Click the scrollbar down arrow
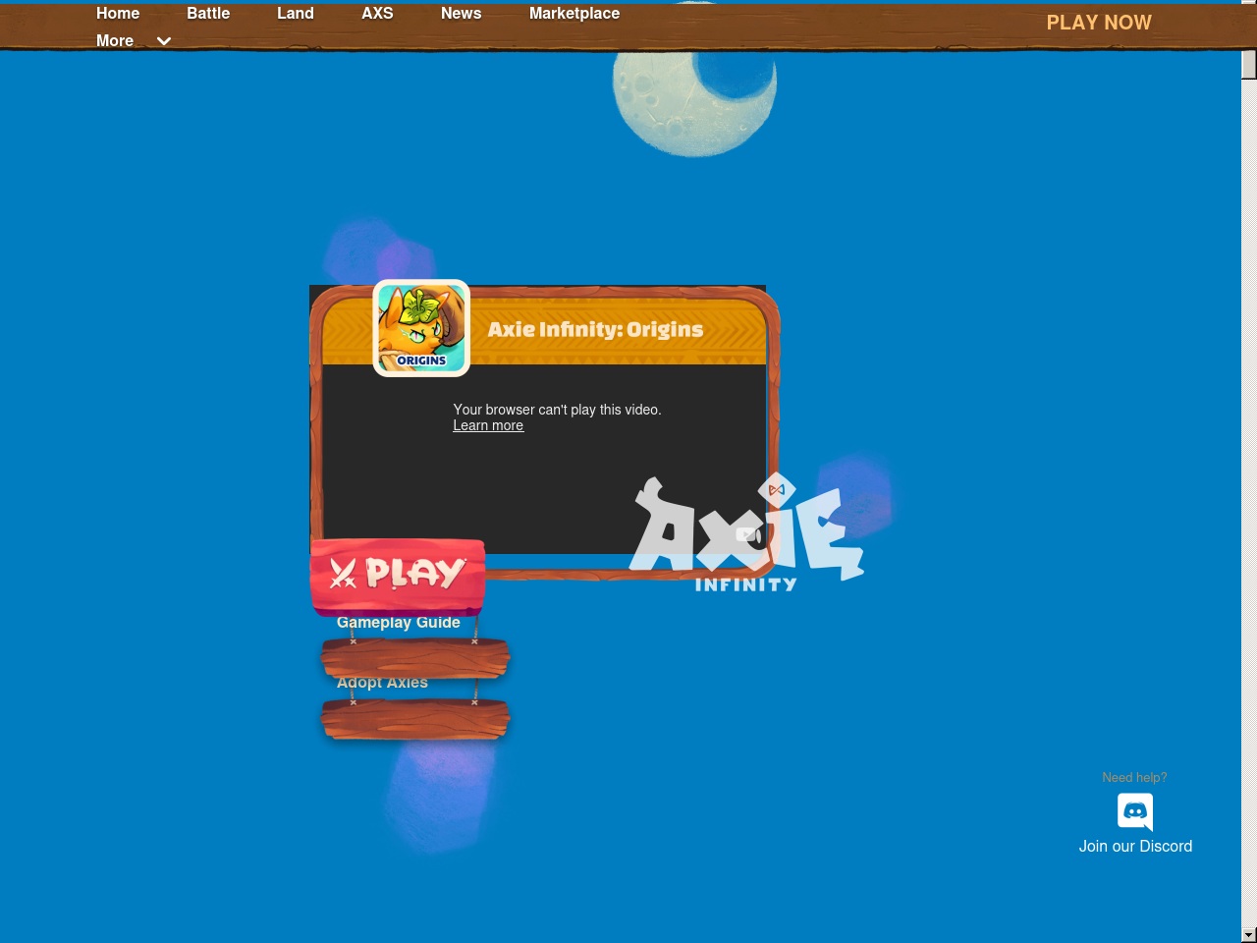This screenshot has width=1257, height=943. pos(1249,935)
